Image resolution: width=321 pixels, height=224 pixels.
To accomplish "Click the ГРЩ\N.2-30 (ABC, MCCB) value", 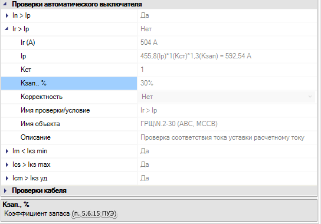I will (179, 124).
